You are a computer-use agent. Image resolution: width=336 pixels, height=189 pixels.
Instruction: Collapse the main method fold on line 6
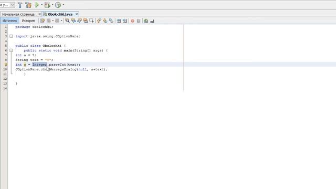tap(11, 50)
